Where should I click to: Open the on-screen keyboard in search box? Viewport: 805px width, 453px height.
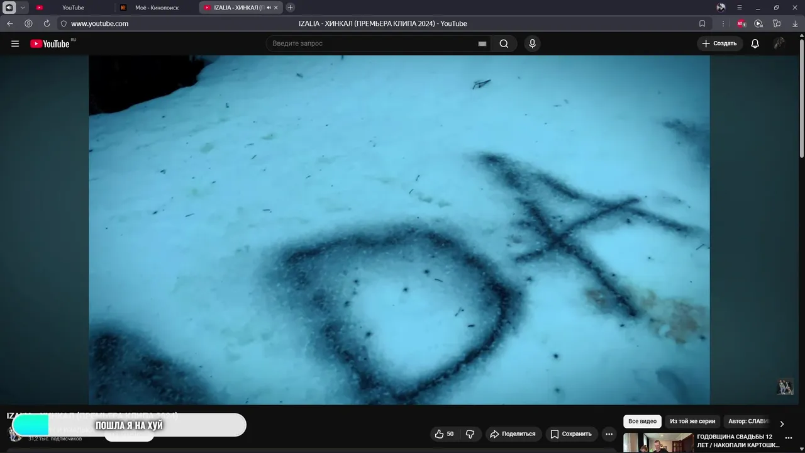[x=482, y=43]
